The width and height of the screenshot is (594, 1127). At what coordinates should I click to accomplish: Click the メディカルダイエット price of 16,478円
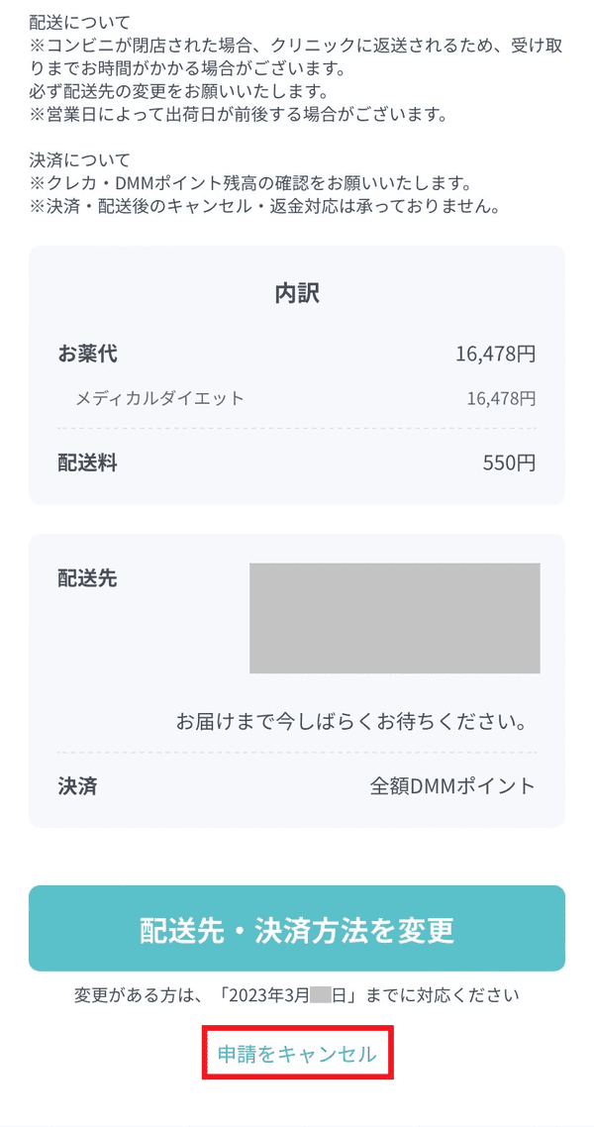coord(501,399)
